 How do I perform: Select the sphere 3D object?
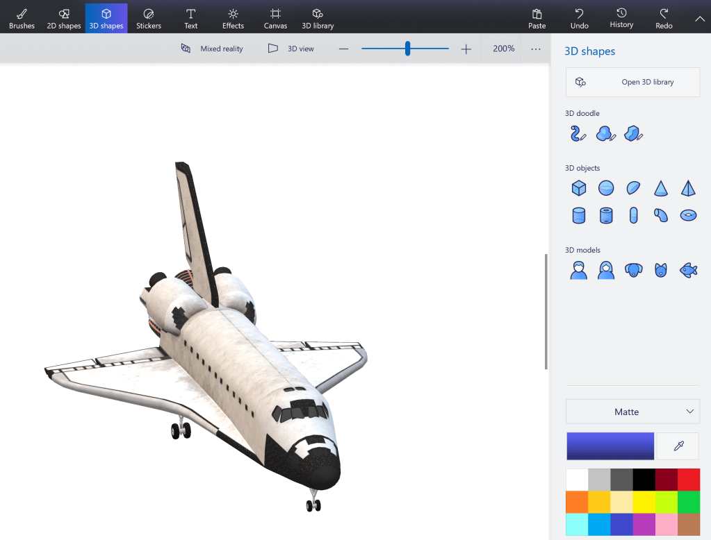click(606, 188)
